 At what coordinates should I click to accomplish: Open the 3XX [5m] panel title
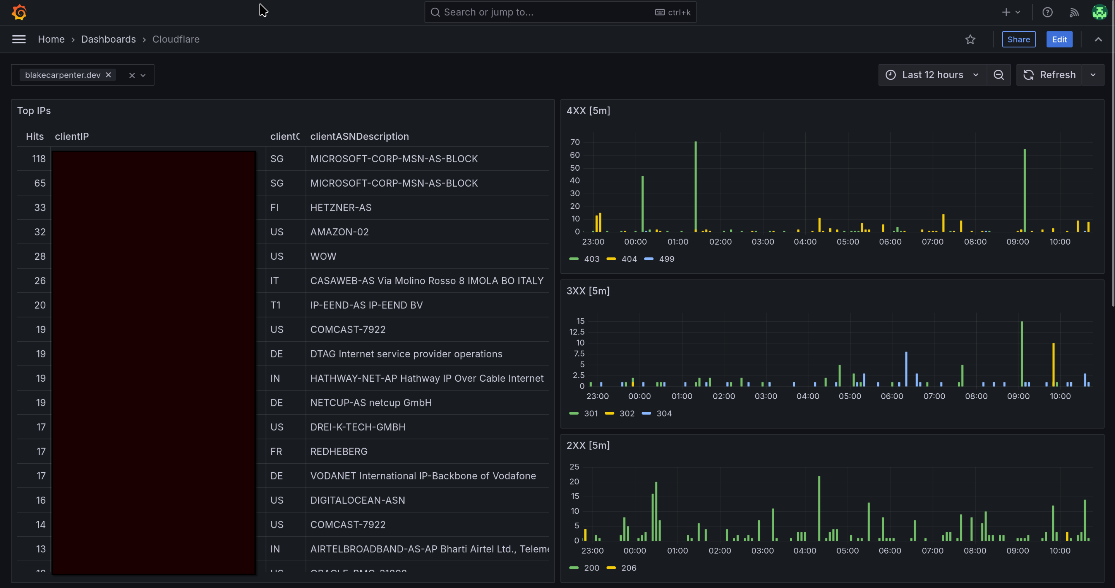tap(588, 291)
